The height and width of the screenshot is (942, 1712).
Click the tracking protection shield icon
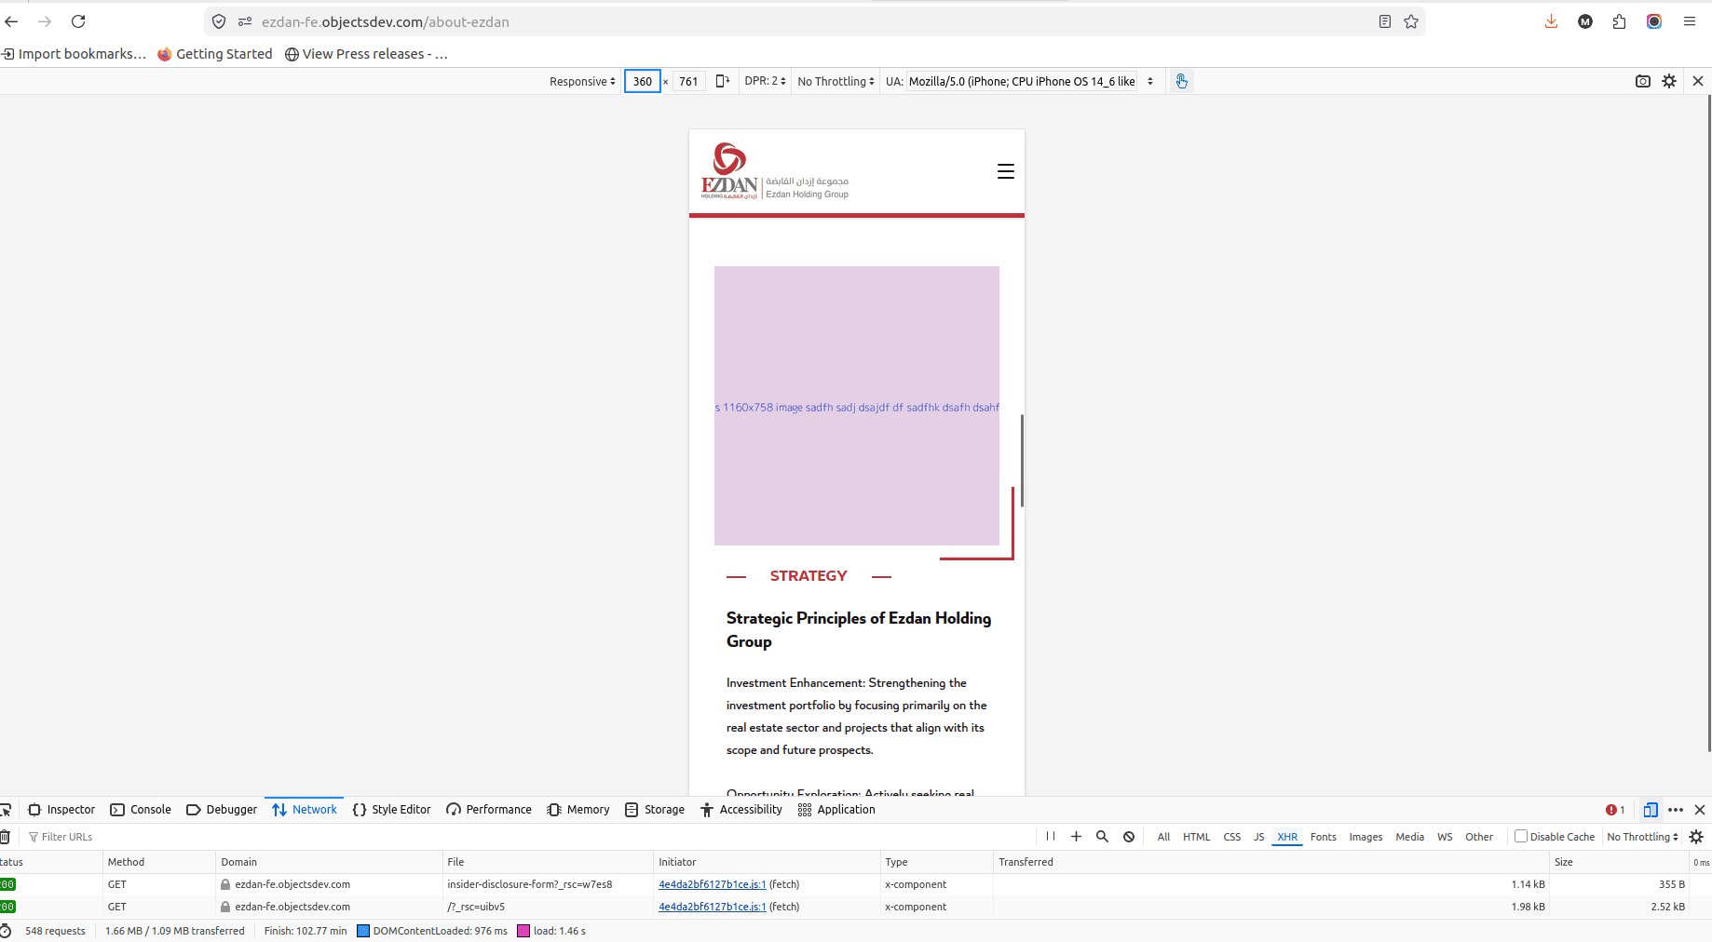pyautogui.click(x=219, y=21)
